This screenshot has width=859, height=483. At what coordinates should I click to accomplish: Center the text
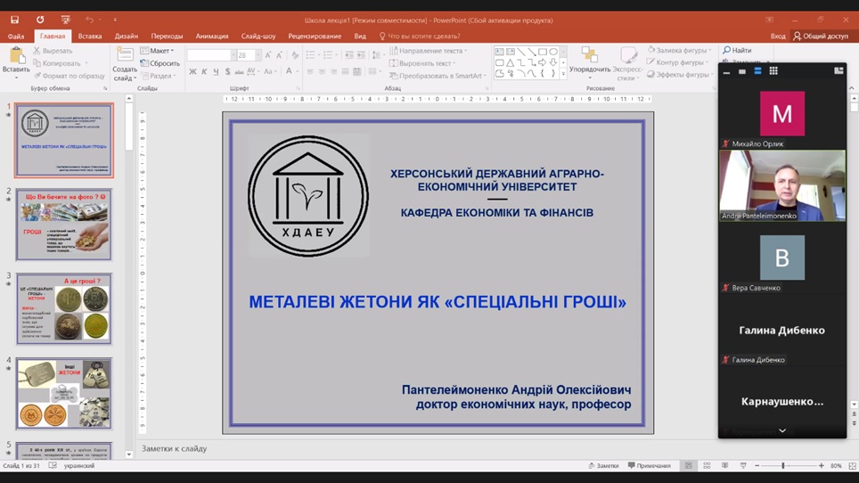coord(322,72)
